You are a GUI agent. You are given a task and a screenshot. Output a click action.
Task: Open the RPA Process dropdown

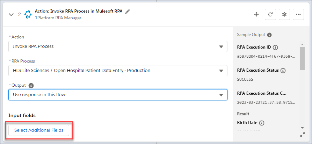point(118,71)
